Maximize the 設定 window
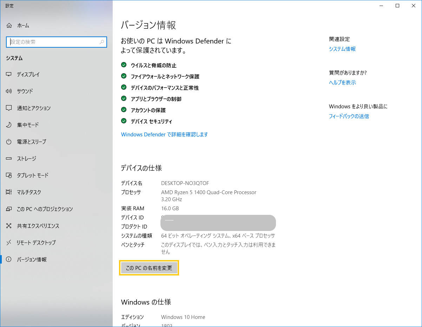 (397, 6)
